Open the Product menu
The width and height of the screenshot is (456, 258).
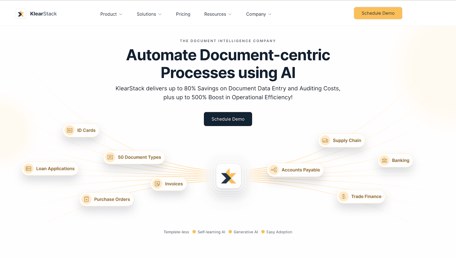tap(109, 14)
